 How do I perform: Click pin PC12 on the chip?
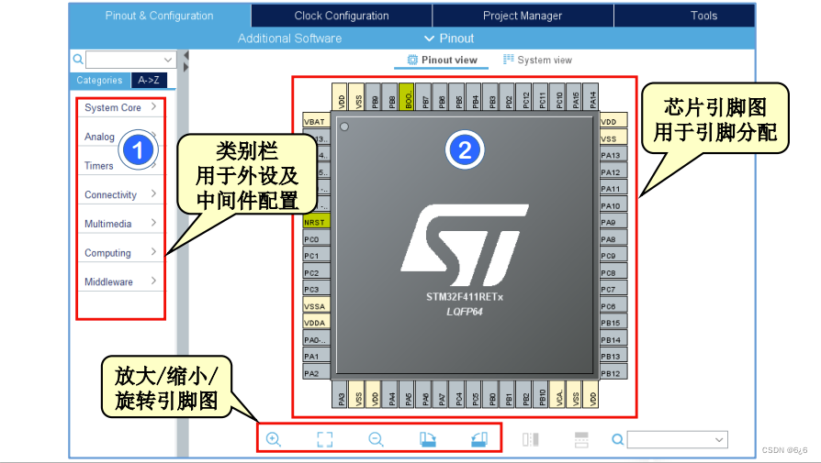[x=525, y=96]
